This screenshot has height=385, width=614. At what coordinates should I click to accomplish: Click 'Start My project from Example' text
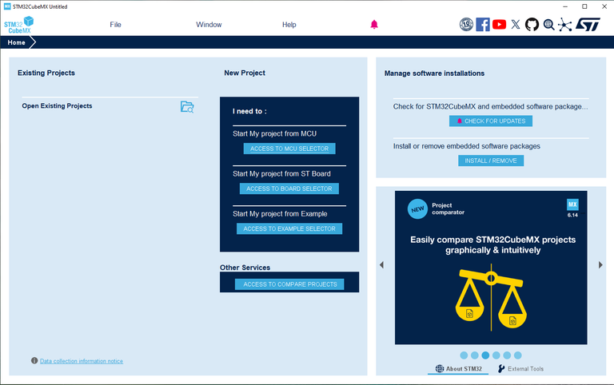click(x=280, y=214)
